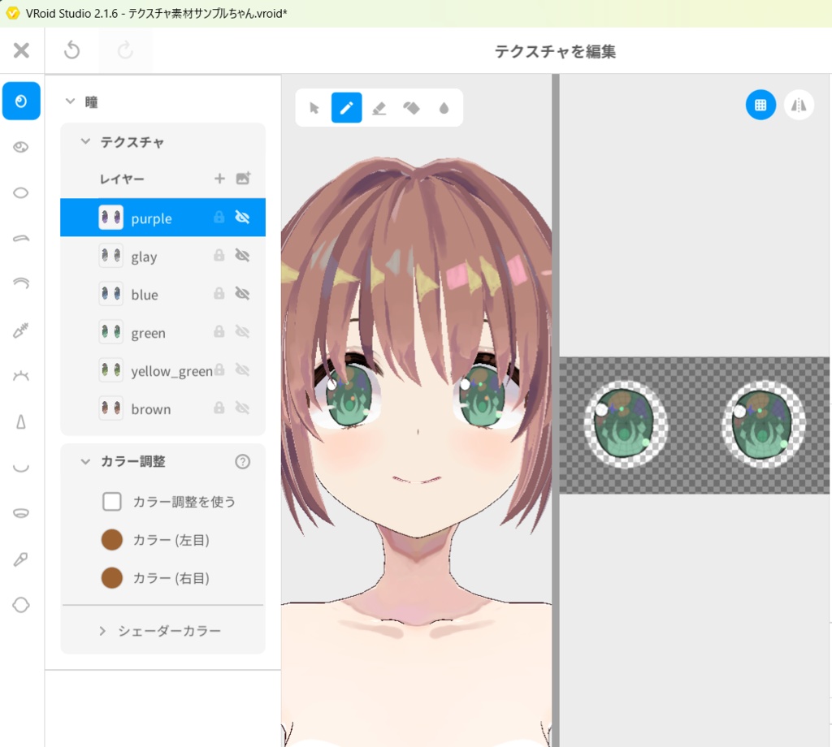832x747 pixels.
Task: Open the left eye カラー swatch
Action: point(111,539)
